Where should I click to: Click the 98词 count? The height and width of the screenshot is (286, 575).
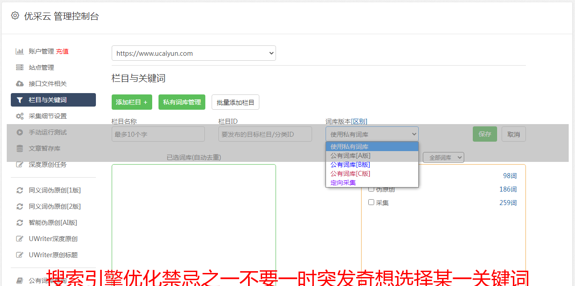(510, 176)
